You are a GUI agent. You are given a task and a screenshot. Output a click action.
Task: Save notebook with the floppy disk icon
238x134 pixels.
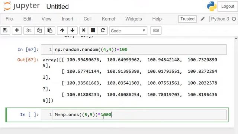(5, 31)
